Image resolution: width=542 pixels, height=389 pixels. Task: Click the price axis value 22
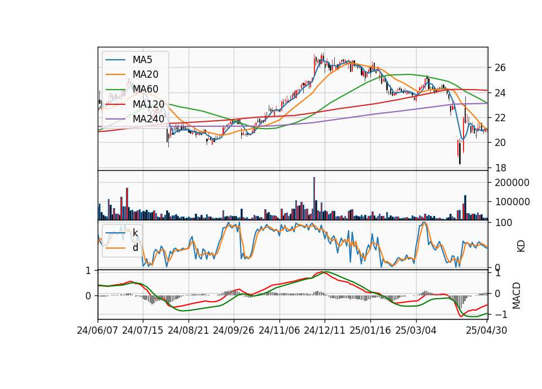click(x=500, y=118)
